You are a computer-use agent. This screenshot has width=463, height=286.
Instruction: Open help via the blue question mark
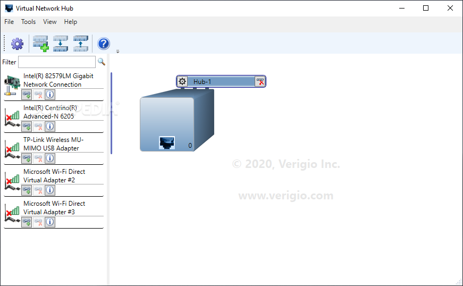(x=104, y=44)
